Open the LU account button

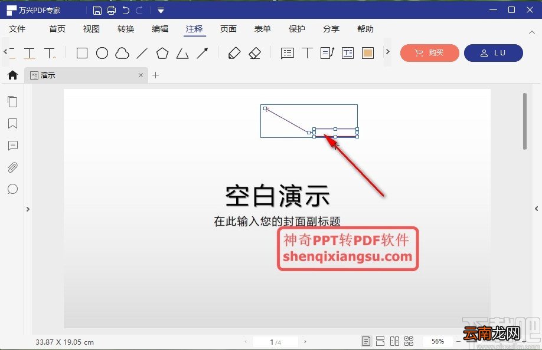click(493, 53)
